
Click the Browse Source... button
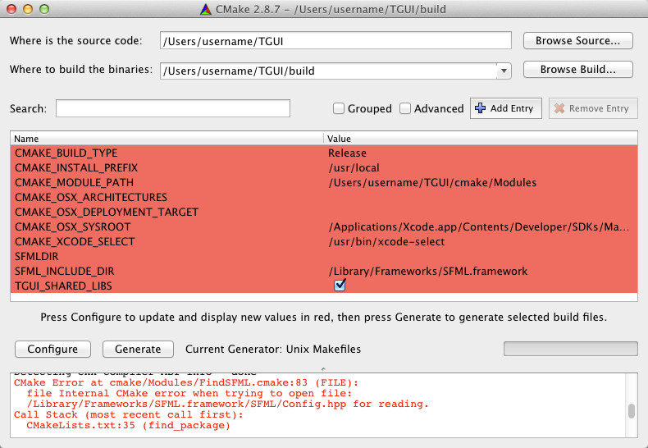577,40
